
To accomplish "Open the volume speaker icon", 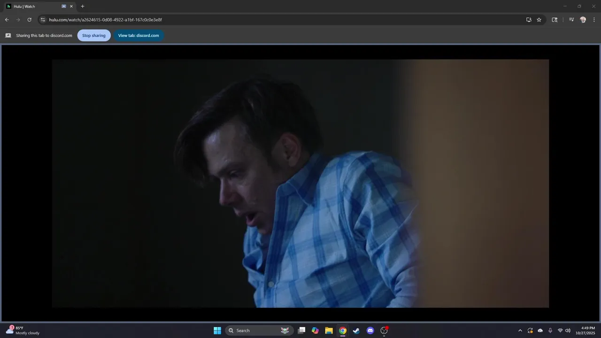I will tap(568, 330).
